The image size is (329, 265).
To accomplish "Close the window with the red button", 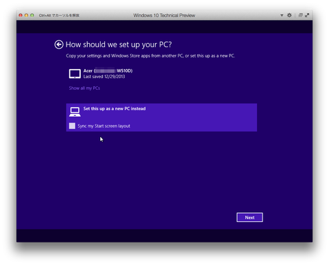I will tap(21, 15).
